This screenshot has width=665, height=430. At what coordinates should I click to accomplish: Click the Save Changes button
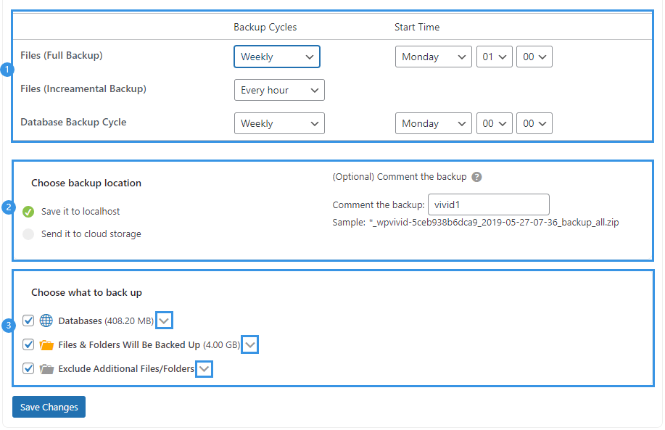tap(49, 407)
